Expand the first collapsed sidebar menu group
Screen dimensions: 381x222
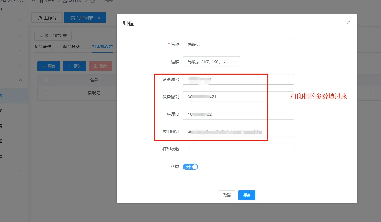tap(20, 20)
